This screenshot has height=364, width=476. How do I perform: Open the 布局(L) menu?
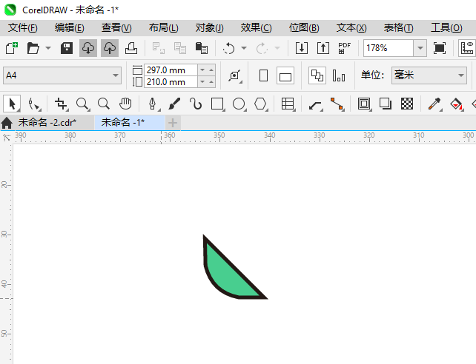[164, 28]
